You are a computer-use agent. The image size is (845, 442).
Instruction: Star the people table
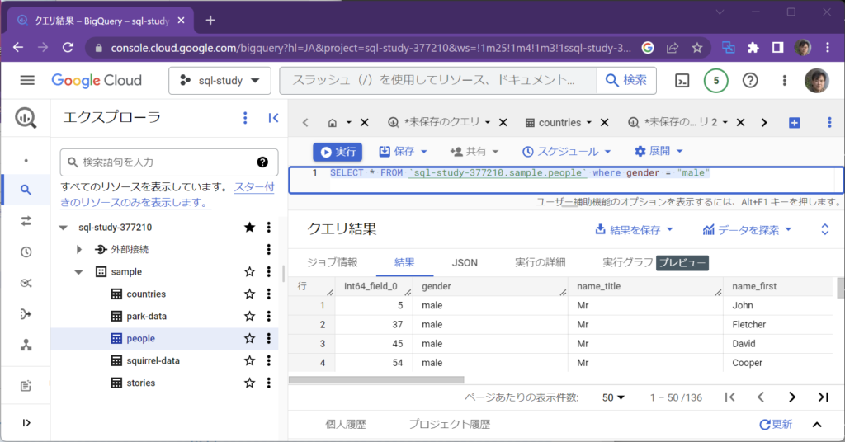[x=249, y=339]
